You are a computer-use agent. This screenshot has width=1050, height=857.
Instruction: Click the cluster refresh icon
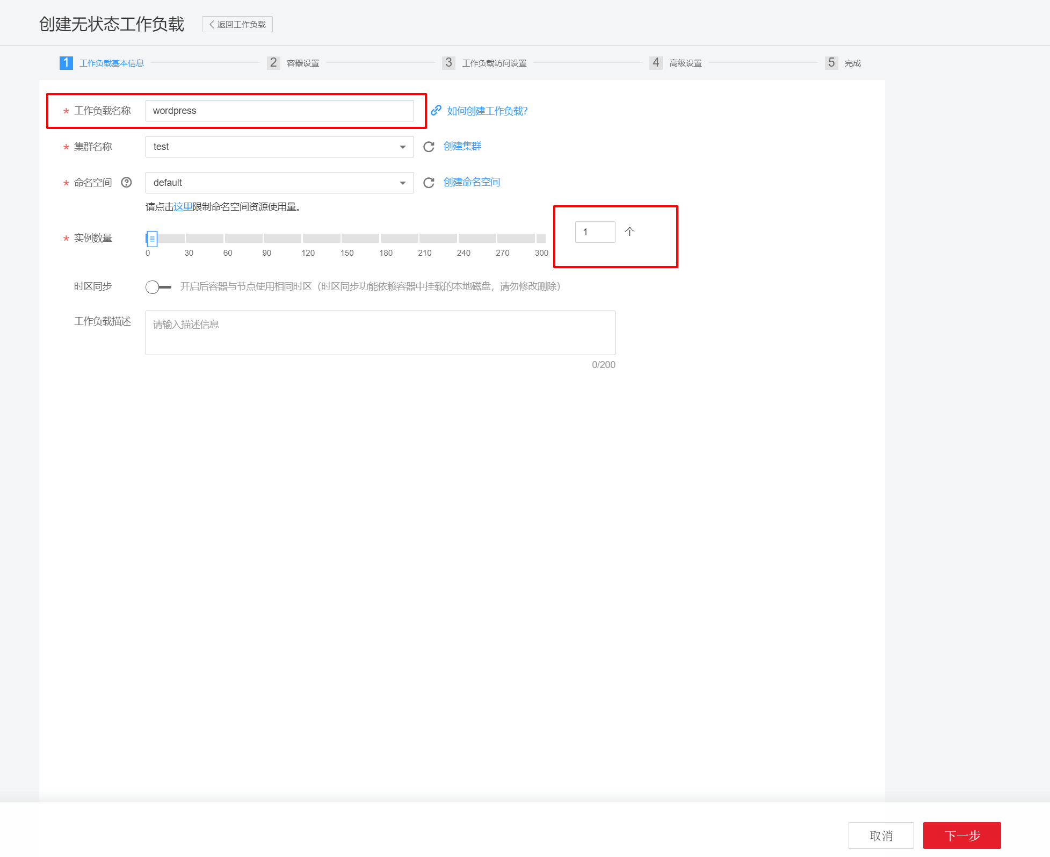coord(428,147)
